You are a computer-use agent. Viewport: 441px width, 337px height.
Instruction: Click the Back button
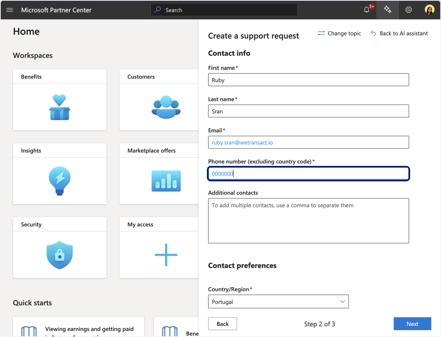coord(222,324)
